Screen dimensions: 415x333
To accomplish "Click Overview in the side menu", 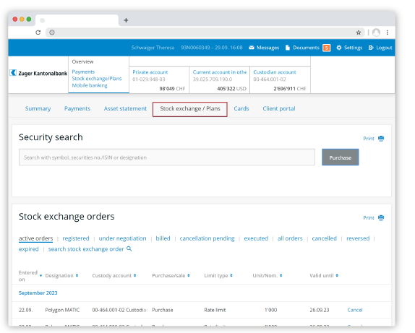I will click(x=82, y=61).
